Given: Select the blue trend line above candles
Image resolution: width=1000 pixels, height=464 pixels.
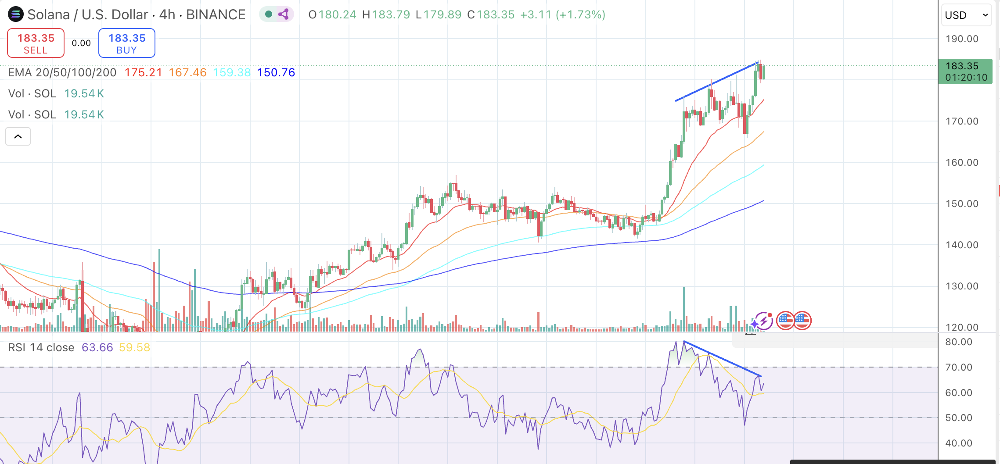Looking at the screenshot, I should click(716, 82).
